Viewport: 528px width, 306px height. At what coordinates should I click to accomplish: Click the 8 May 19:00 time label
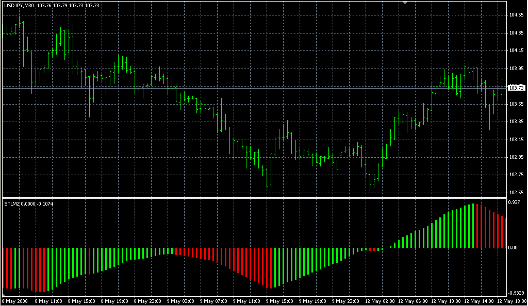(114, 301)
